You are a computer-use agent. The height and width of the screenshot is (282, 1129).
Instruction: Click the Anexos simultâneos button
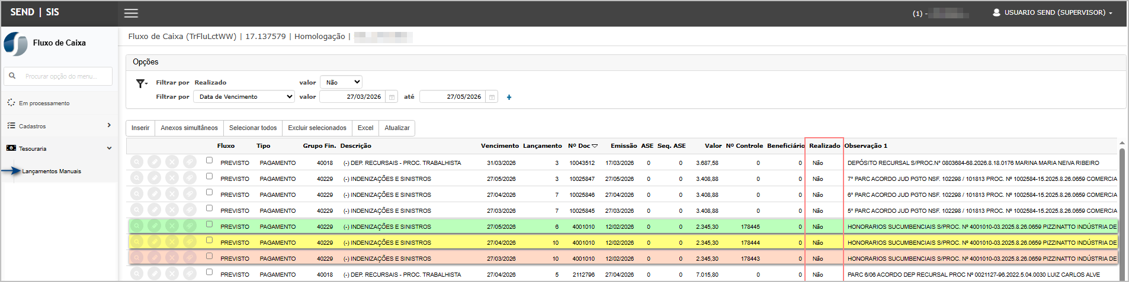189,128
